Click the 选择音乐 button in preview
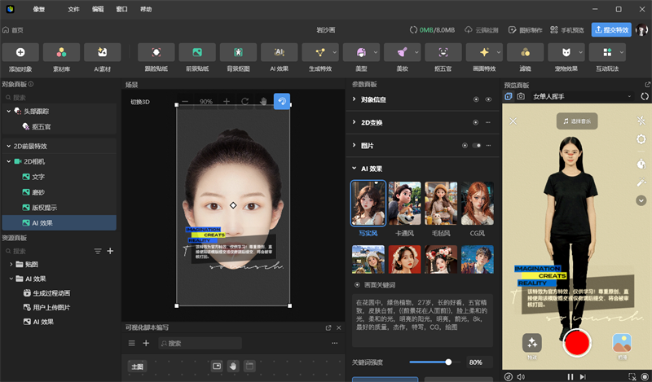The image size is (652, 382). point(576,121)
